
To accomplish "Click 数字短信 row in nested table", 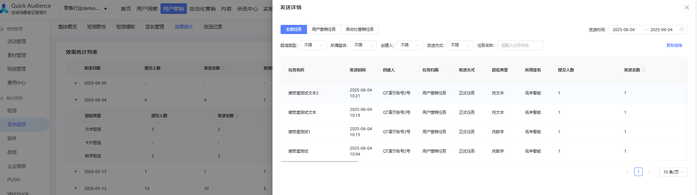I will click(169, 156).
